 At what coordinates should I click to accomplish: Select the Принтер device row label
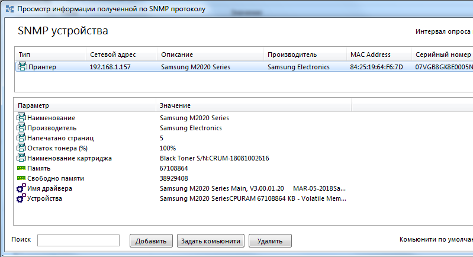[42, 67]
